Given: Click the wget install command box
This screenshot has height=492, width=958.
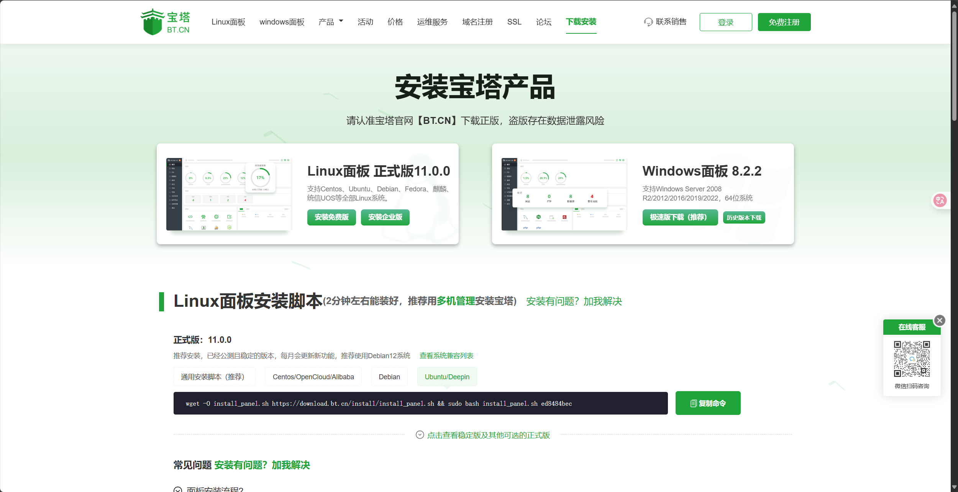Looking at the screenshot, I should point(420,403).
